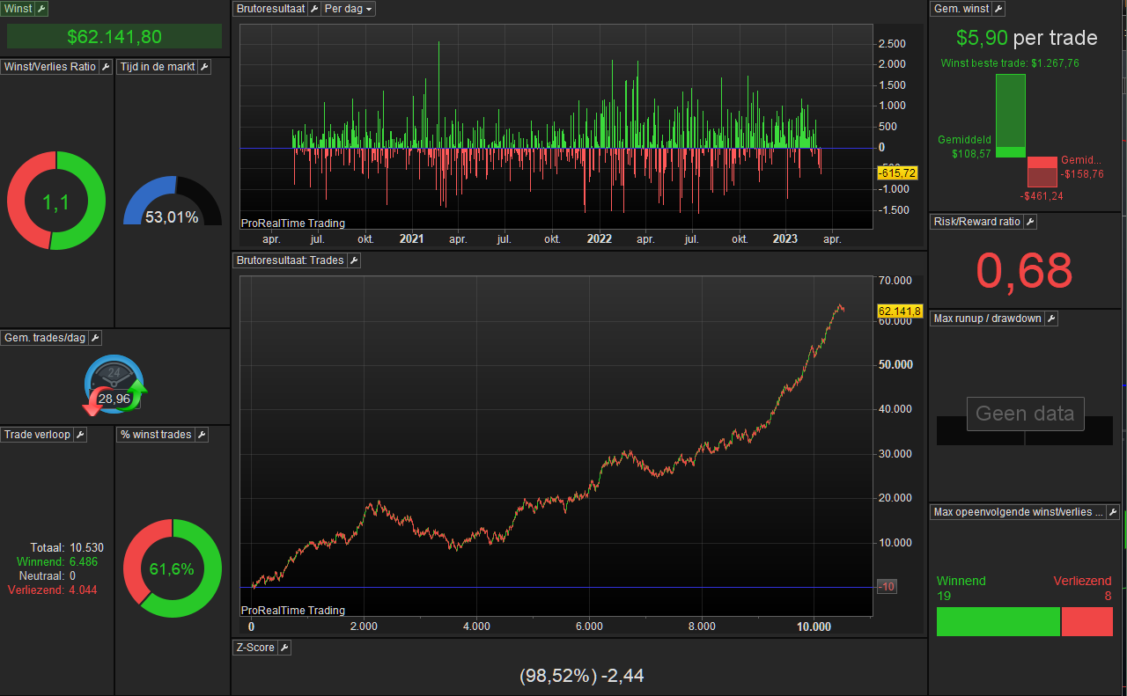Click the Gem. winst panel title
The image size is (1127, 696).
961,9
